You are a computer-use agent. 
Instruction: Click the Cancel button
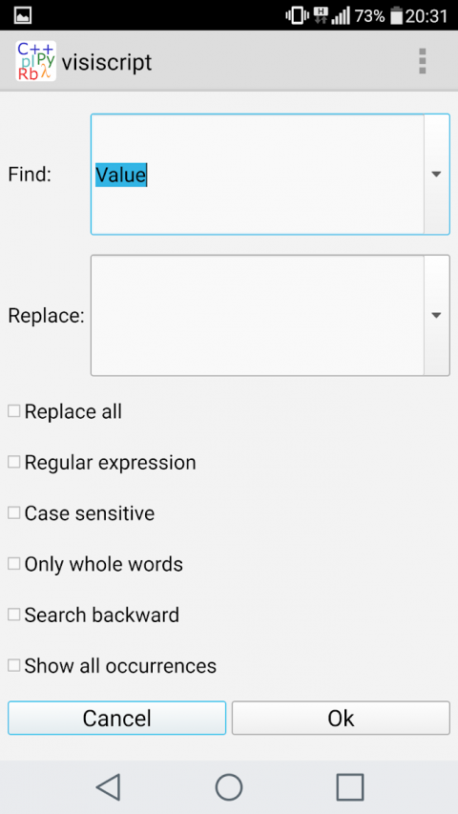116,718
